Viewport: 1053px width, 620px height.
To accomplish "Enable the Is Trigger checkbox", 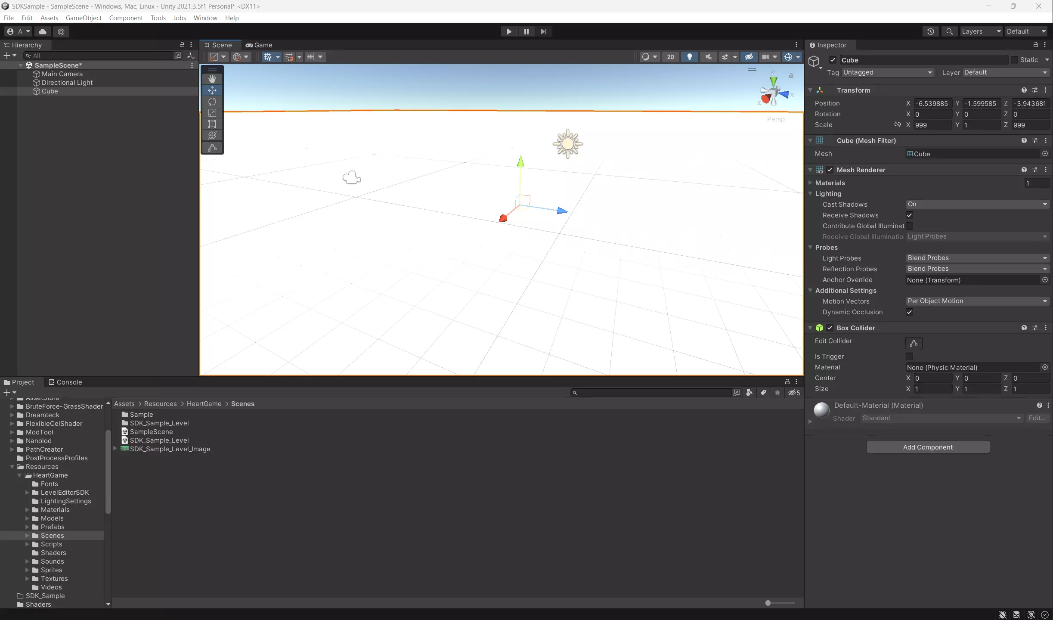I will (x=909, y=356).
